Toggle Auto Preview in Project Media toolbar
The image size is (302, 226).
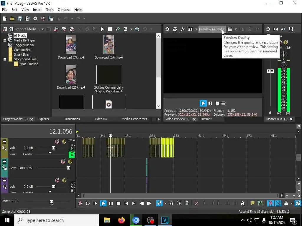point(117,29)
